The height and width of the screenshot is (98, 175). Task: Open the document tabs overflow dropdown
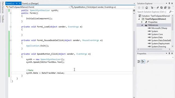coord(134,4)
